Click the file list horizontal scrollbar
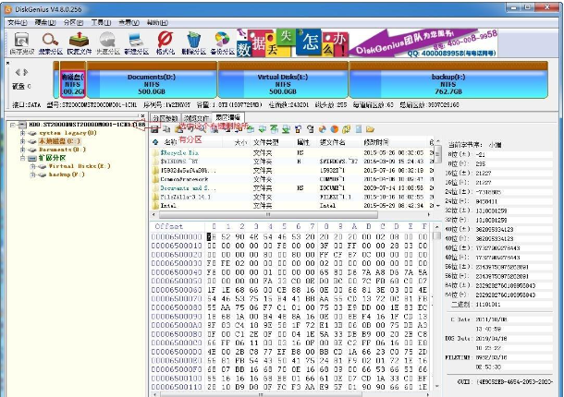Screen dimensions: 564x397 (268, 215)
